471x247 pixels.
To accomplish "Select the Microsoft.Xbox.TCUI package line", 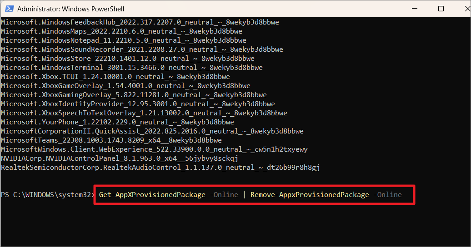I will 115,77.
